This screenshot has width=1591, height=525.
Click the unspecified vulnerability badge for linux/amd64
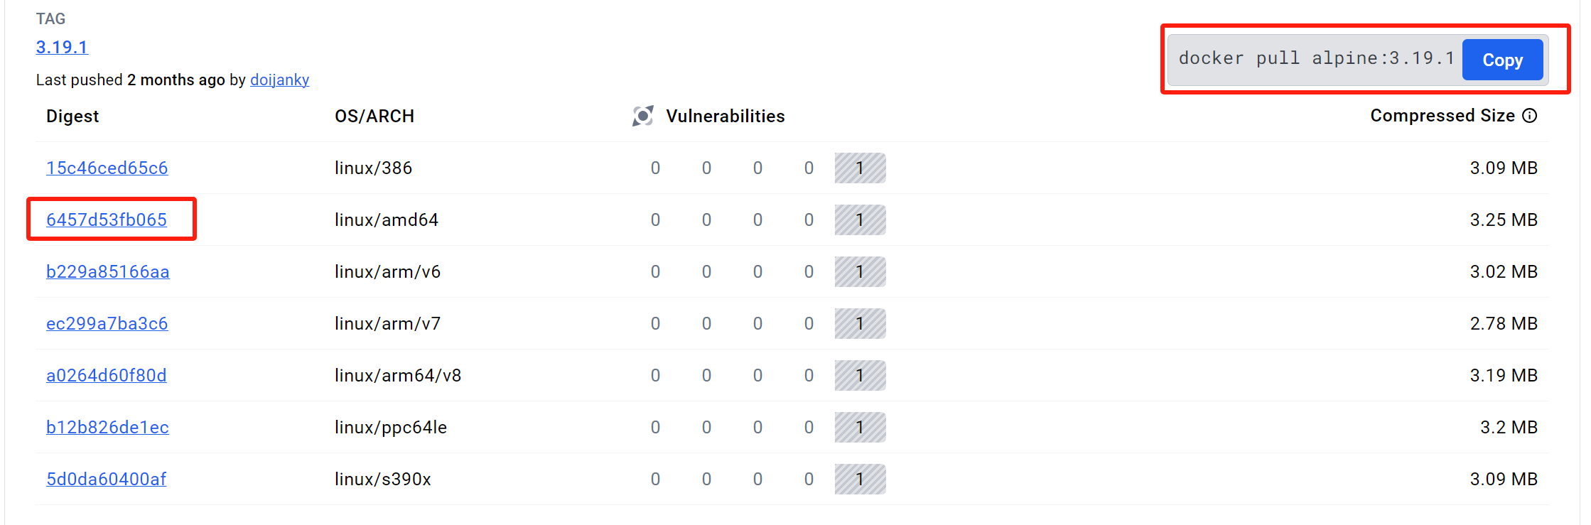coord(860,220)
